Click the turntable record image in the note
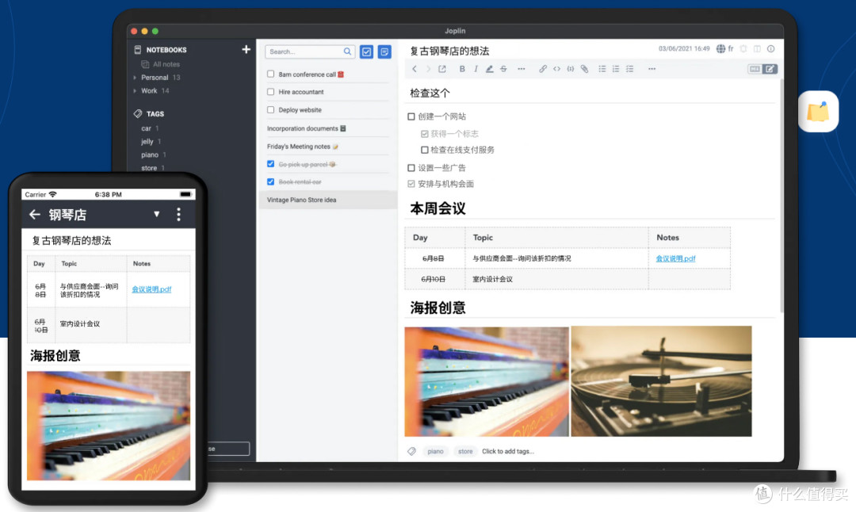856x512 pixels. [x=661, y=381]
